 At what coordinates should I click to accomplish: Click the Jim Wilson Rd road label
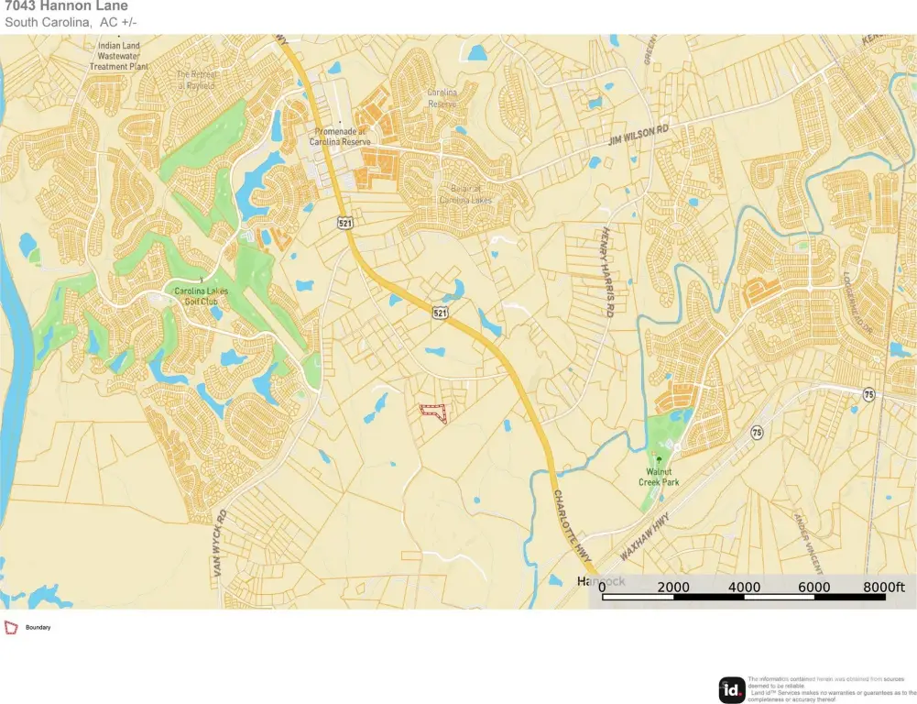(639, 137)
